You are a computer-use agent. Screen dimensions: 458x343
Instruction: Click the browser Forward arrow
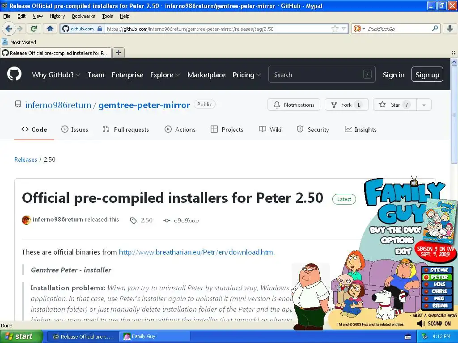[20, 29]
